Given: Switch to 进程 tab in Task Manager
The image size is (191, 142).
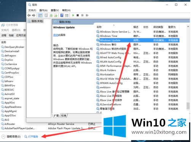Looking at the screenshot, I should [4, 35].
